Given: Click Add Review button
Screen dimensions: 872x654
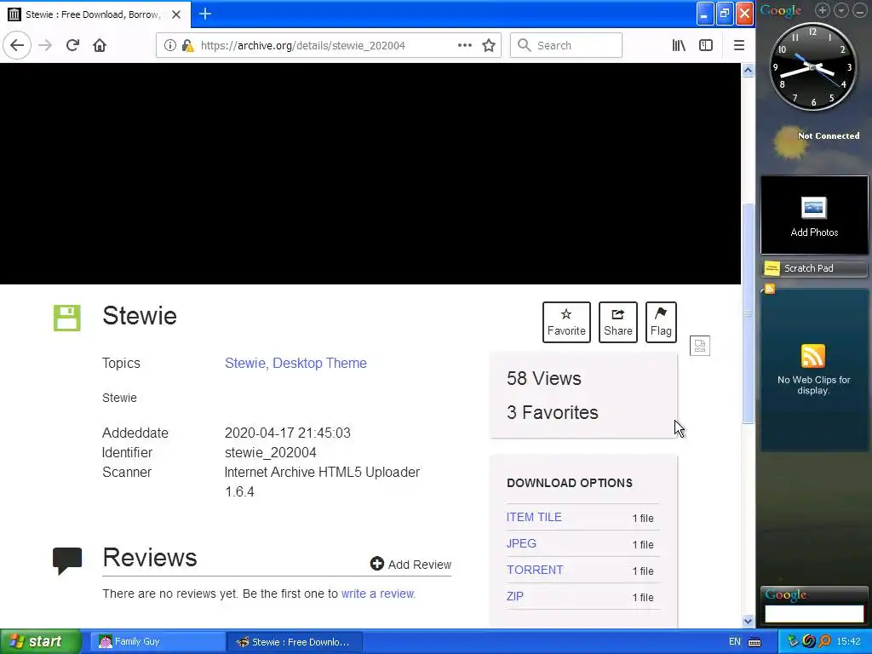Looking at the screenshot, I should point(410,564).
